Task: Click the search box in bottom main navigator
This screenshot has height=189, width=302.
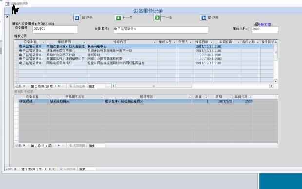Action: coord(87,169)
